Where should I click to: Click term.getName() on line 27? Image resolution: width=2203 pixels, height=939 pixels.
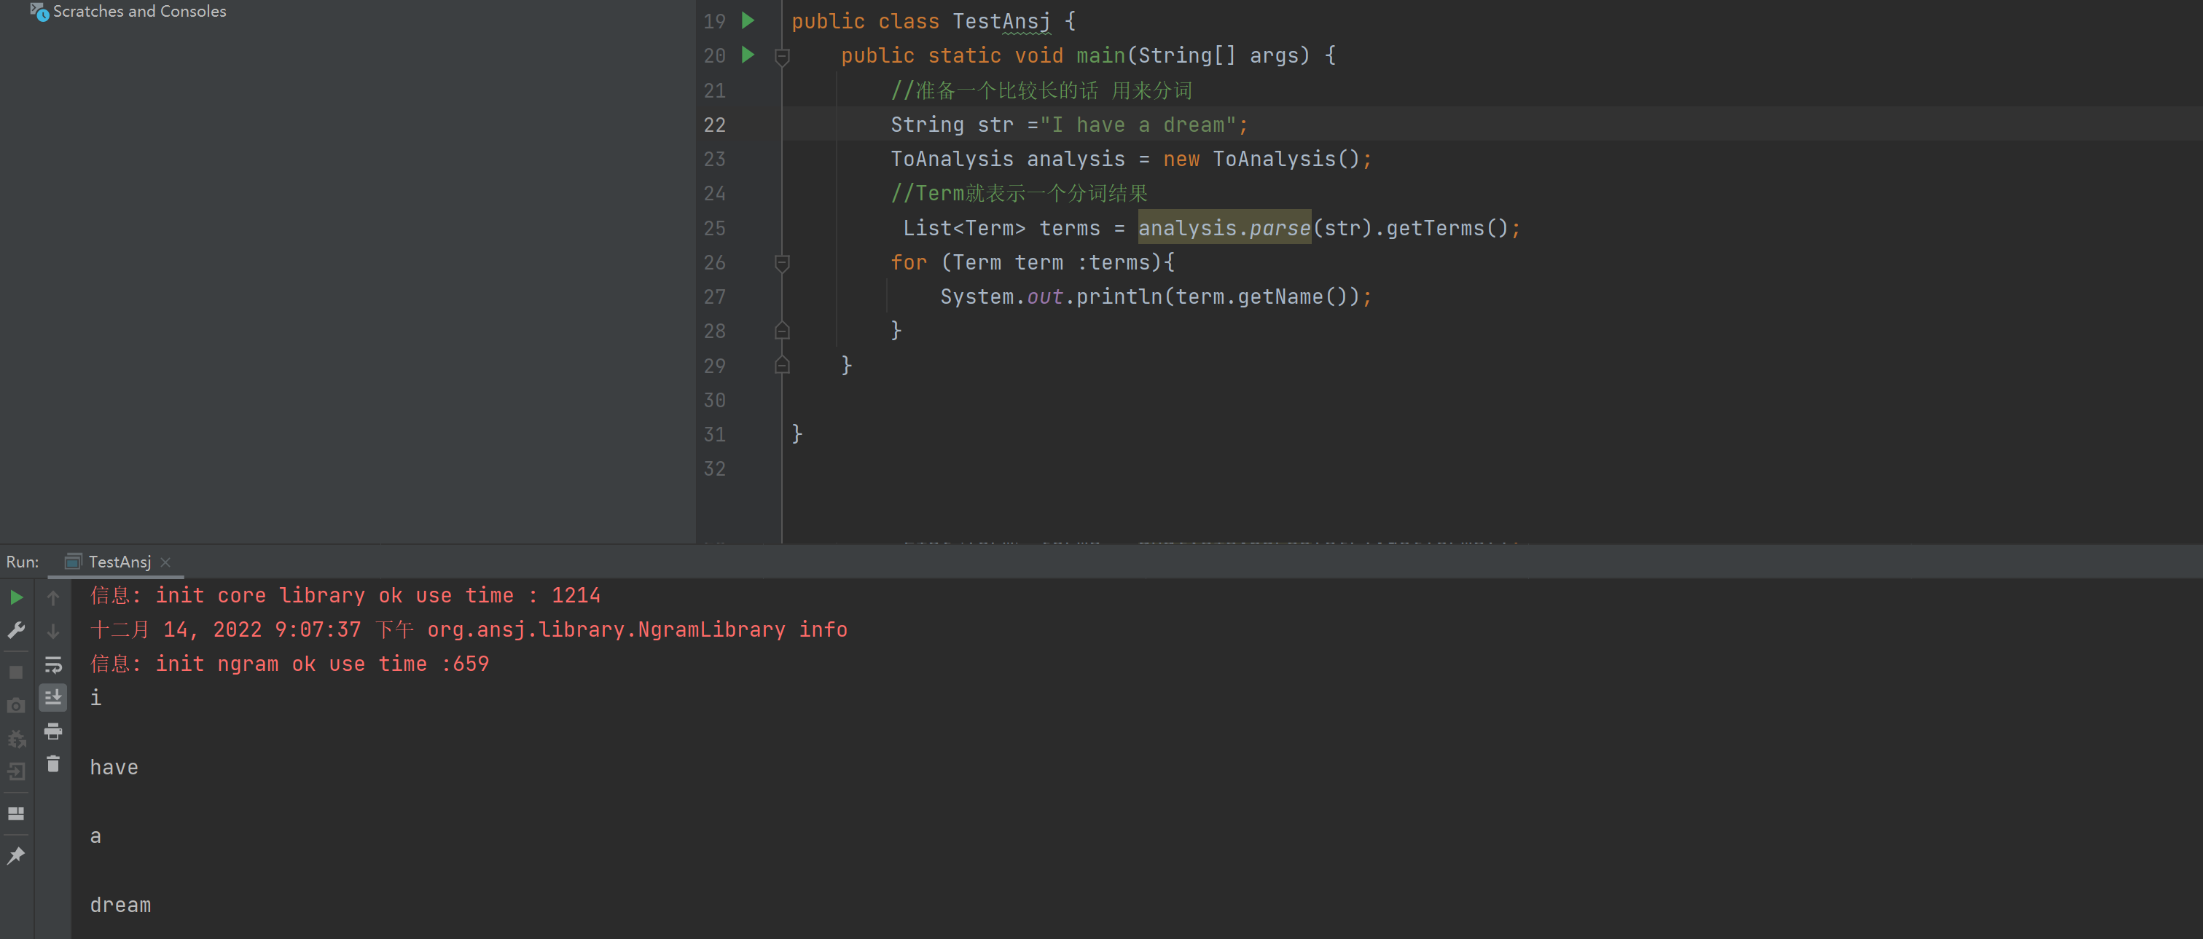1261,296
